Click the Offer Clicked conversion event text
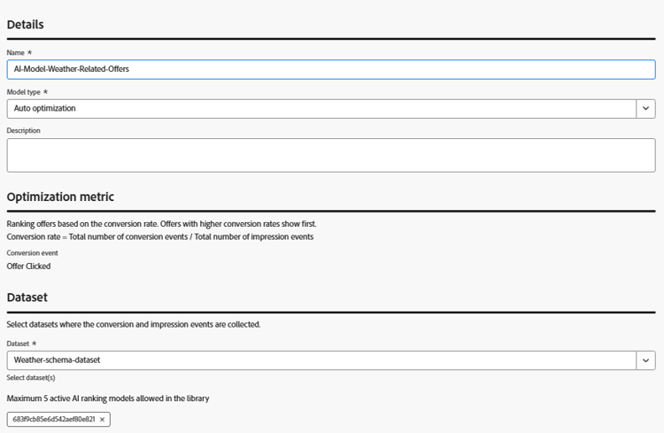 click(28, 266)
